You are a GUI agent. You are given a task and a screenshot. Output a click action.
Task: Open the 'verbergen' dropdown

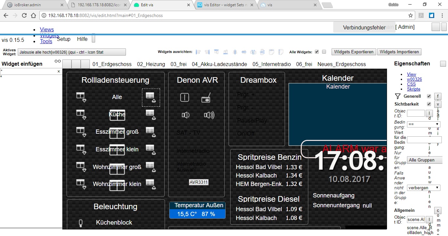coord(423,188)
